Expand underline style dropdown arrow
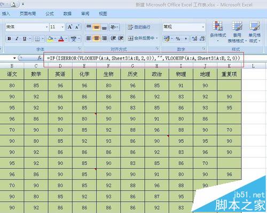The width and height of the screenshot is (267, 213). coord(30,39)
